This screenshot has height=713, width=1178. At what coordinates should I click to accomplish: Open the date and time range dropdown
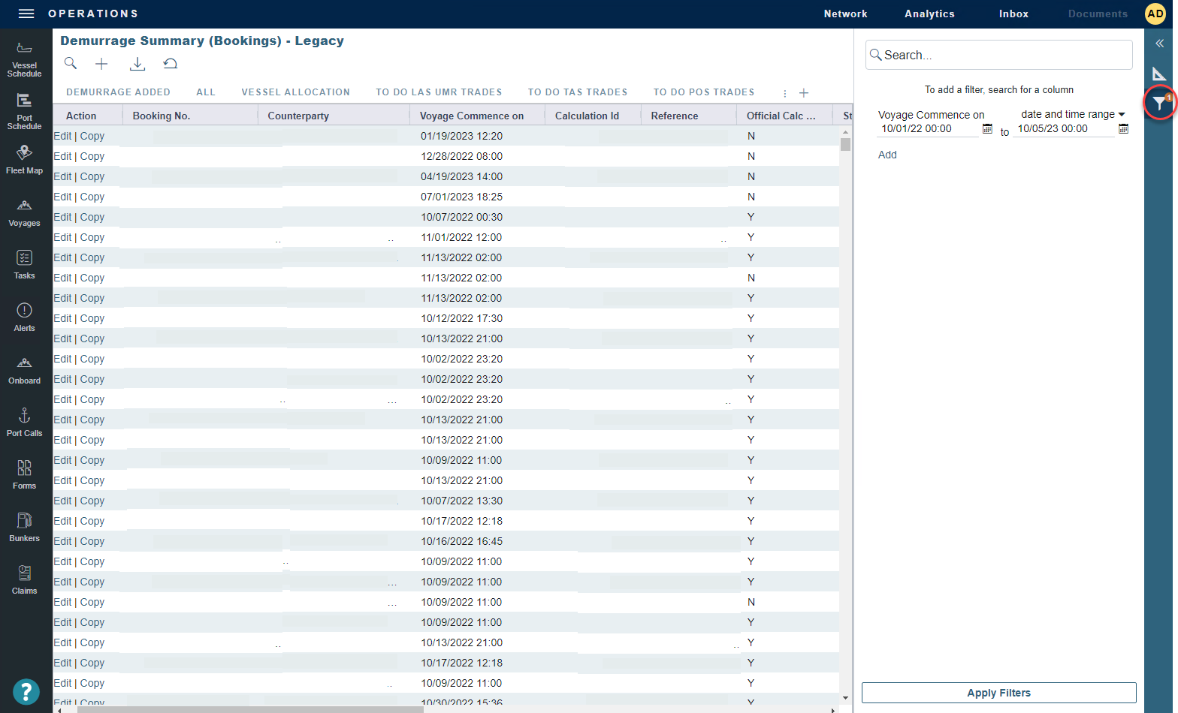pyautogui.click(x=1073, y=114)
